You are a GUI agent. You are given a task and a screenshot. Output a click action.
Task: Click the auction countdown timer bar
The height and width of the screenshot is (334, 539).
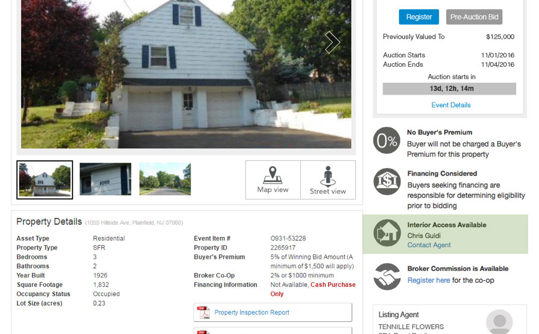pos(449,89)
